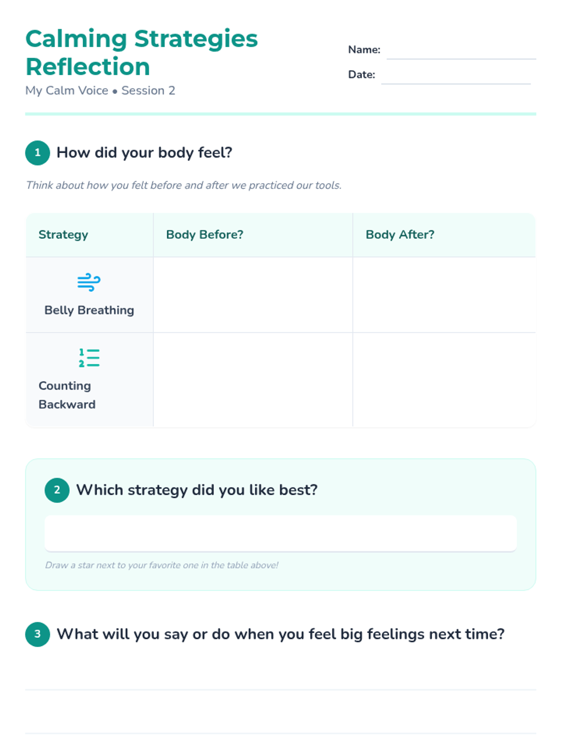The height and width of the screenshot is (748, 561).
Task: Select Body After cell for Counting Backward
Action: (444, 379)
